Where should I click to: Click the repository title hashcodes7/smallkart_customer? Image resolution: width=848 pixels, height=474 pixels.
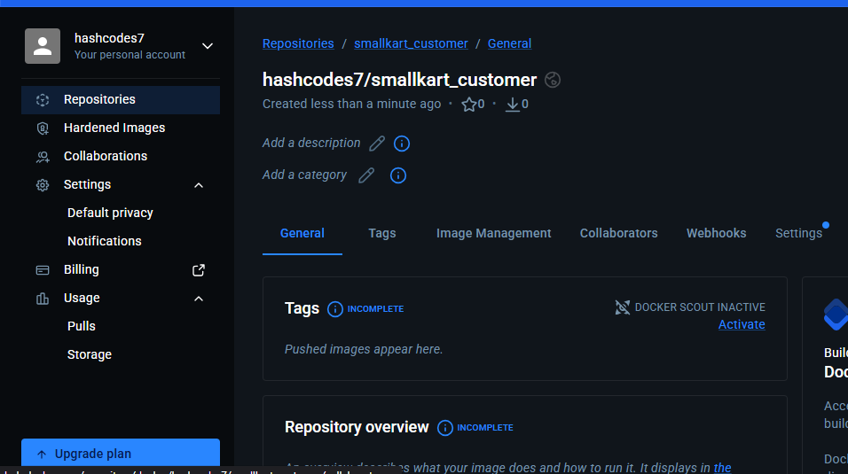tap(399, 80)
